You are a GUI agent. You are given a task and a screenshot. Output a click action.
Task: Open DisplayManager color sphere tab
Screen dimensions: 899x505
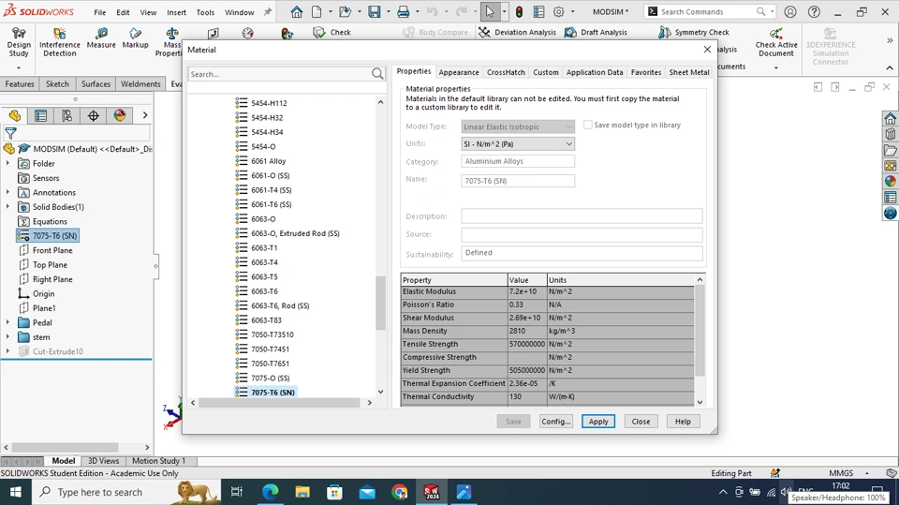point(120,115)
